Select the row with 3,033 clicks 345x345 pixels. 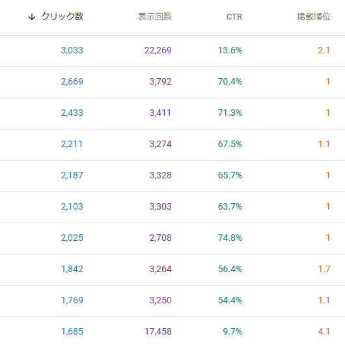[172, 51]
